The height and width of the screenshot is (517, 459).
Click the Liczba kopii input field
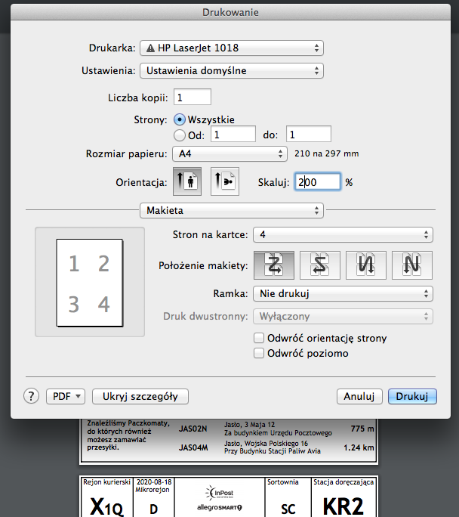click(x=192, y=97)
